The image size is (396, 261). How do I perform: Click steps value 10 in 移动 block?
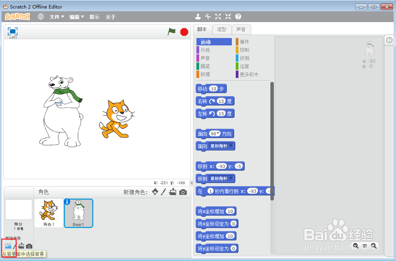(214, 88)
